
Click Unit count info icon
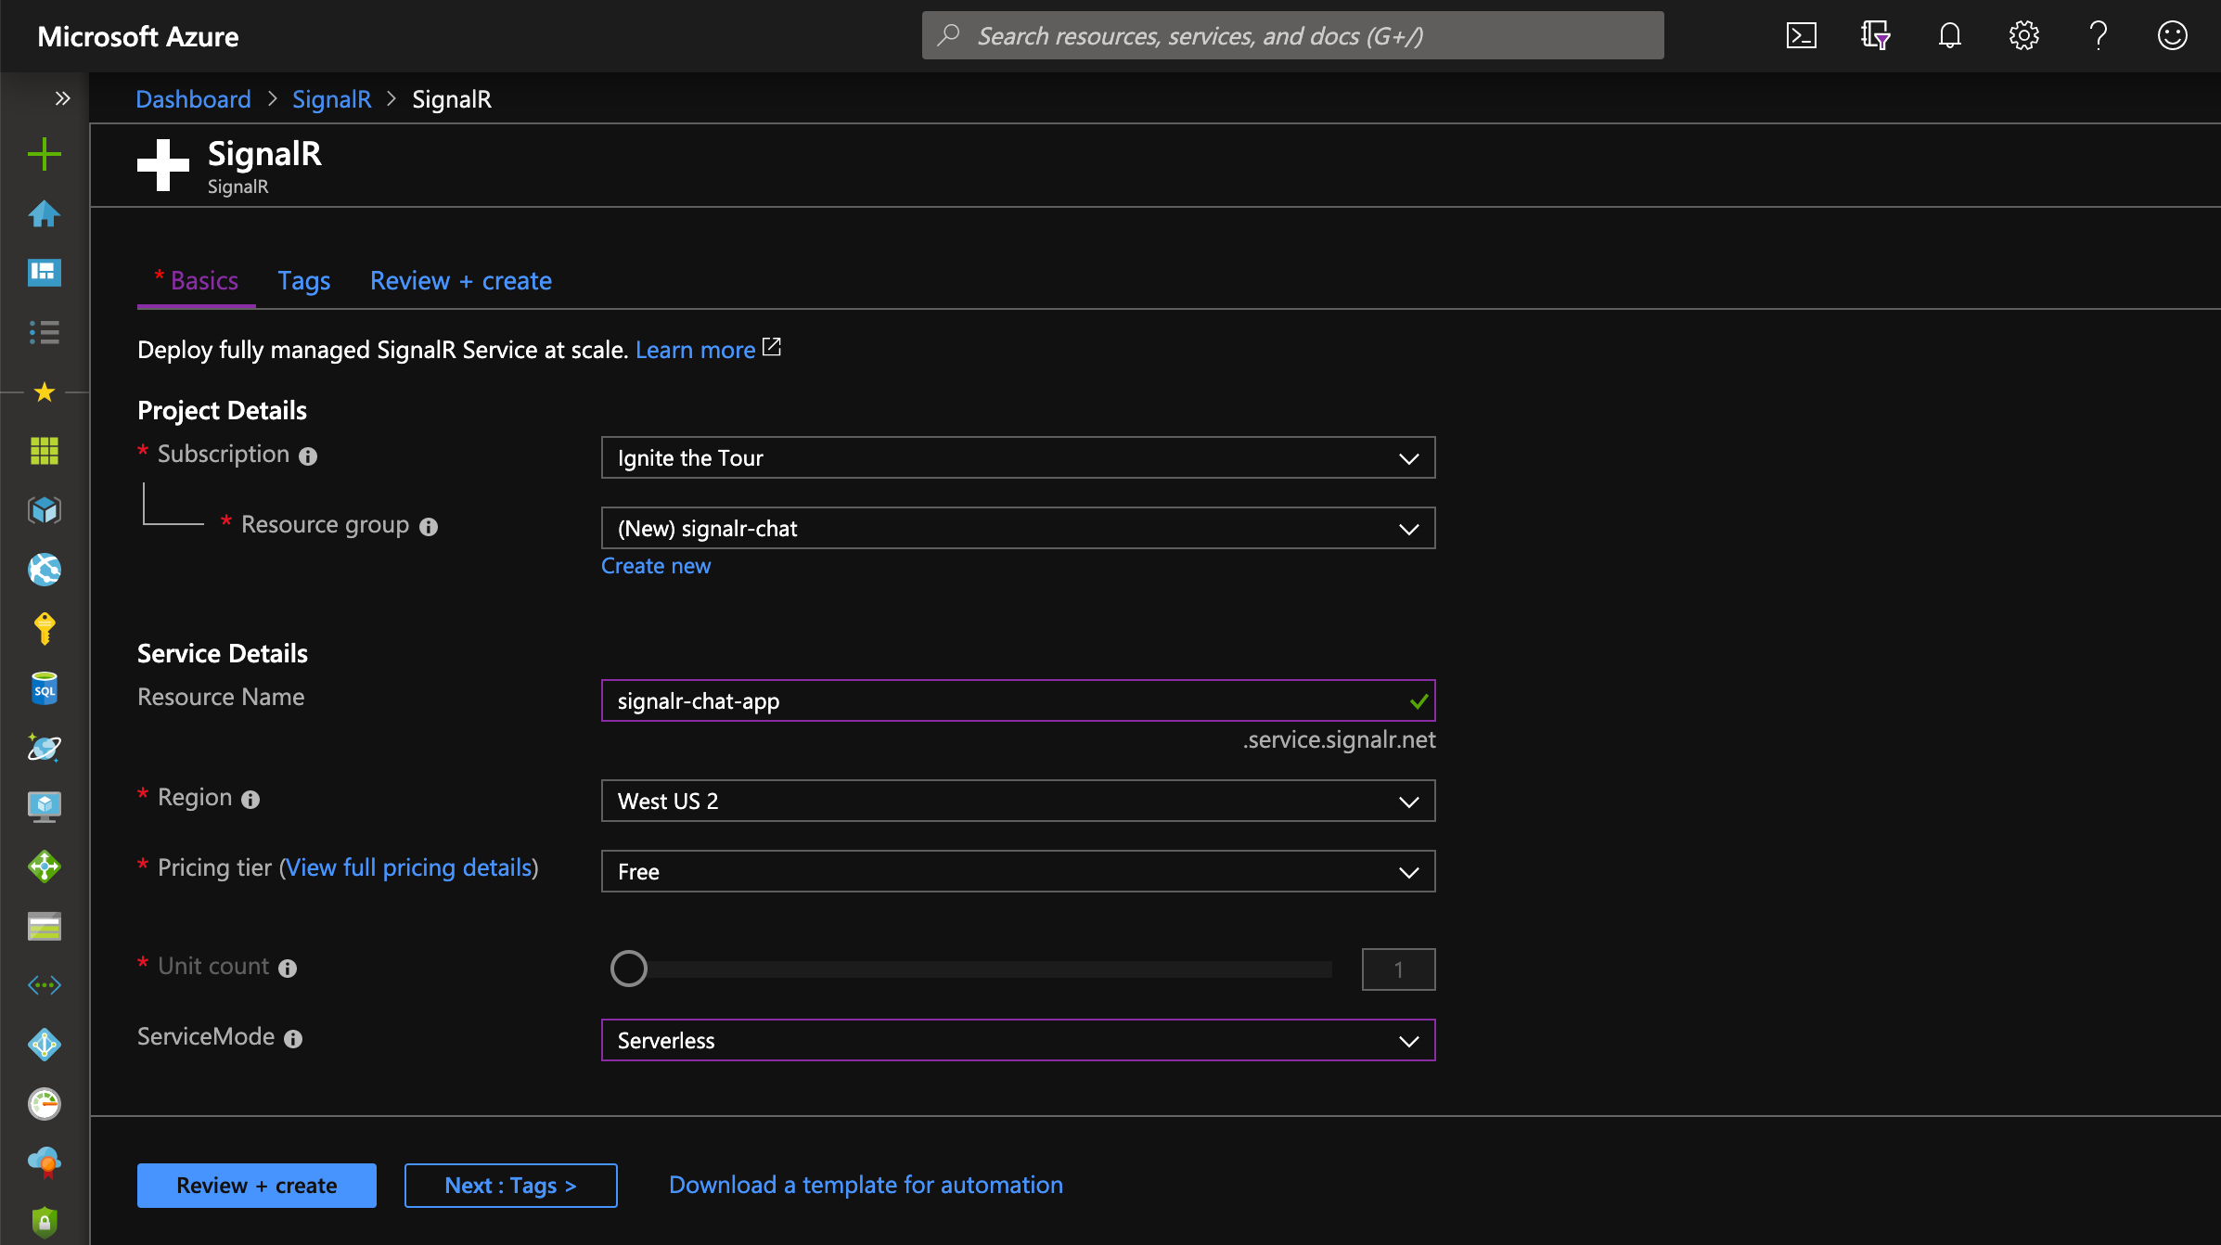coord(288,969)
